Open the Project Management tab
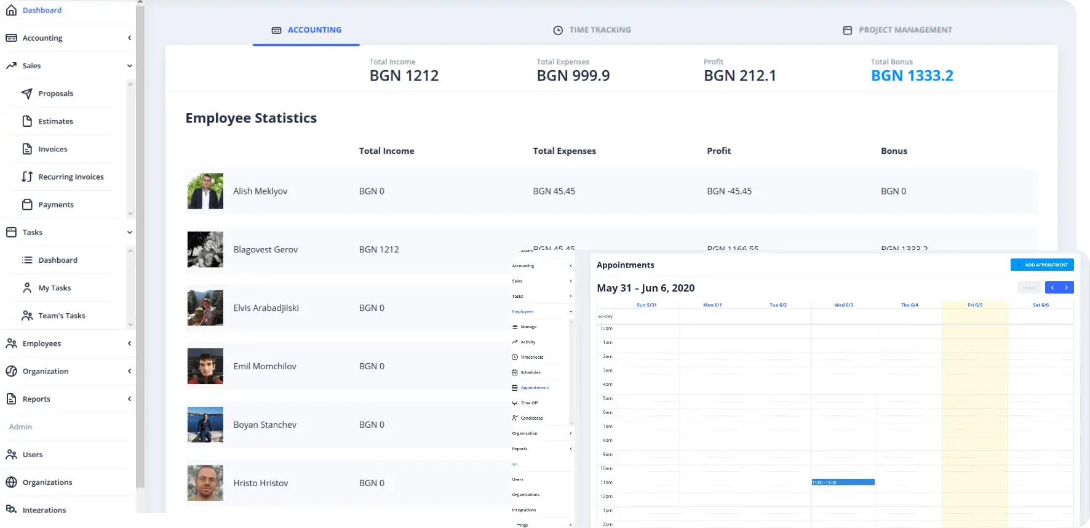This screenshot has height=528, width=1090. (897, 30)
